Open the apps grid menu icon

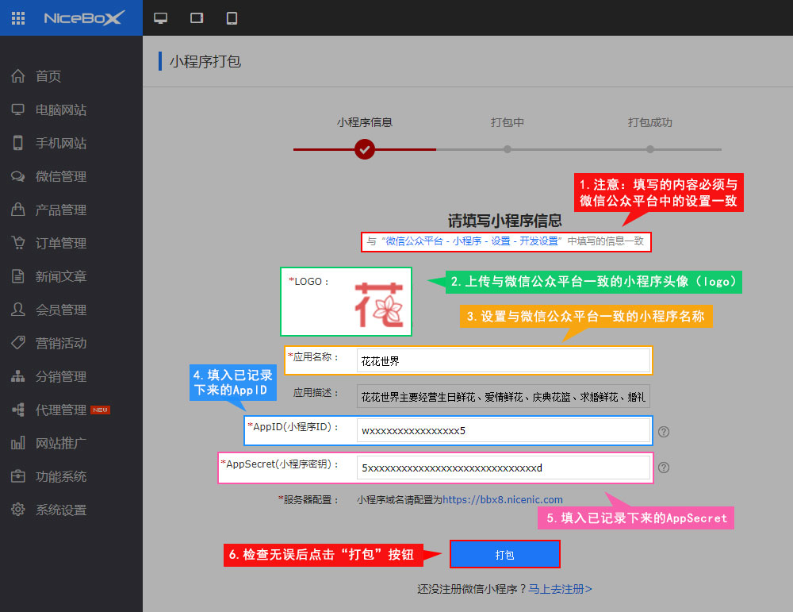pyautogui.click(x=18, y=17)
